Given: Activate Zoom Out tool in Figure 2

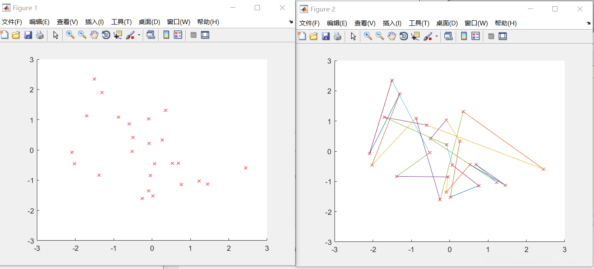Looking at the screenshot, I should (380, 36).
